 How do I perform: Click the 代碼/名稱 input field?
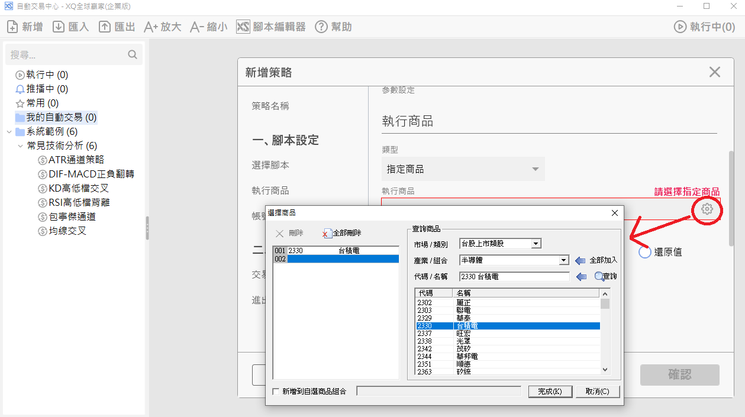[514, 277]
